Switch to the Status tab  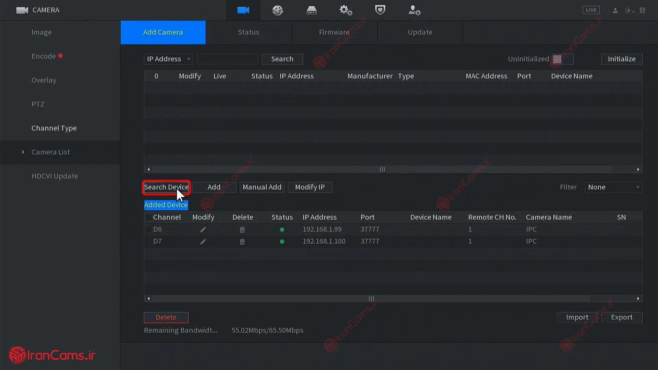[x=249, y=32]
